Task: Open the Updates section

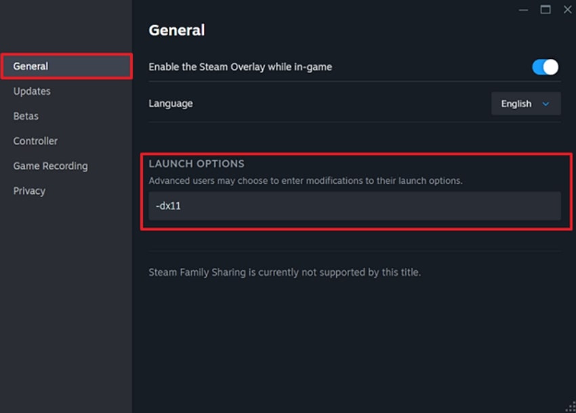Action: pos(31,91)
